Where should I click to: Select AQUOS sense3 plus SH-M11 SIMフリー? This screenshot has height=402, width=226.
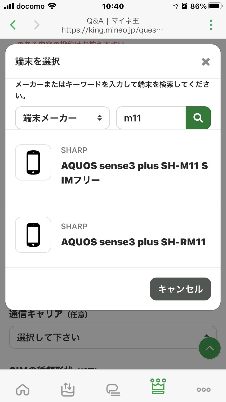[x=134, y=173]
